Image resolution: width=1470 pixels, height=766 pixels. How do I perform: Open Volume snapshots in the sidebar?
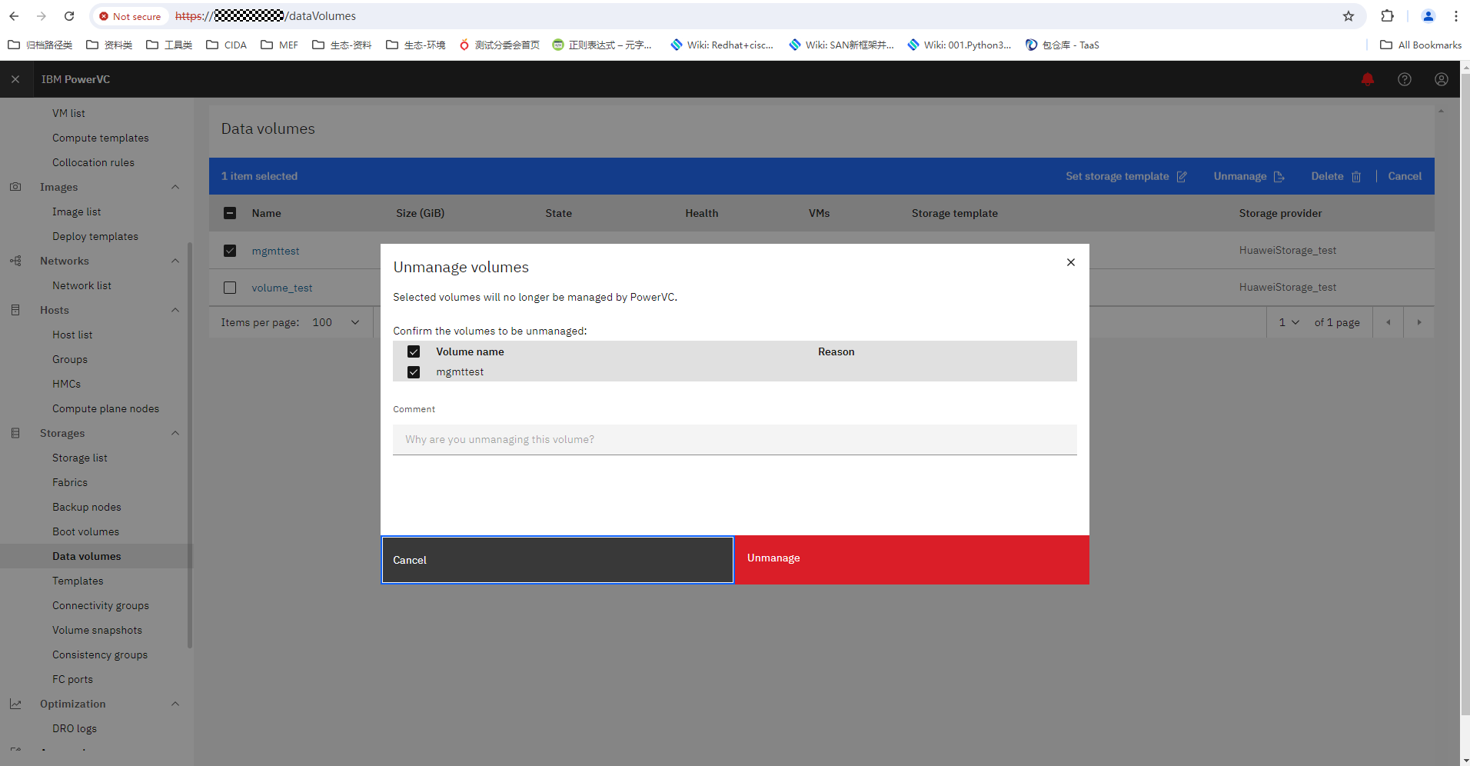pos(98,630)
